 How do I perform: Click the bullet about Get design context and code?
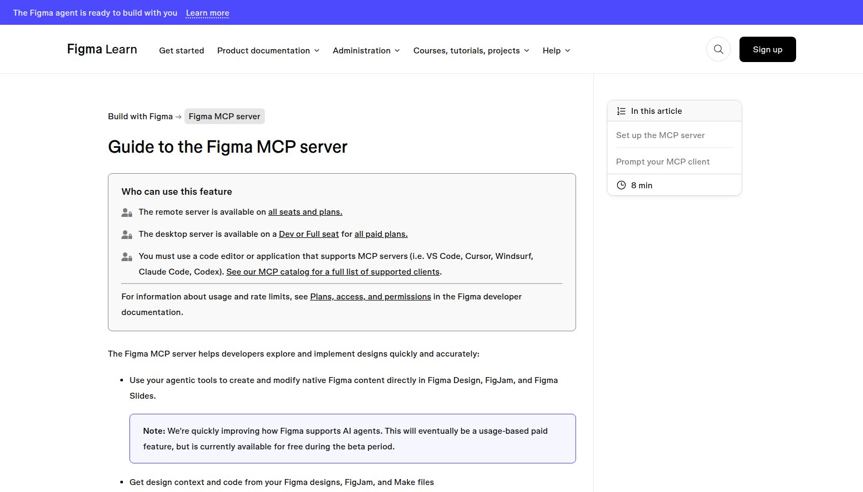282,482
